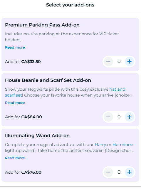141x189 pixels.
Task: Select the House Beanie and Scarf Set title
Action: tap(48, 80)
